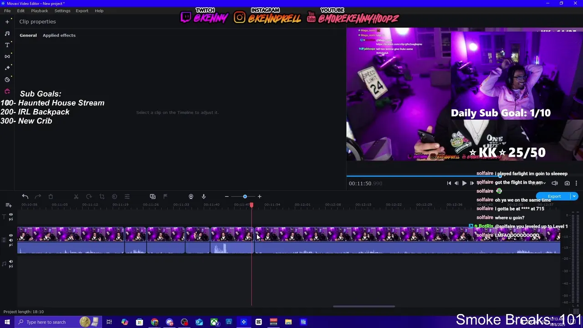Screen dimensions: 583x328
Task: Split clip with the scissors tool
Action: (x=76, y=196)
